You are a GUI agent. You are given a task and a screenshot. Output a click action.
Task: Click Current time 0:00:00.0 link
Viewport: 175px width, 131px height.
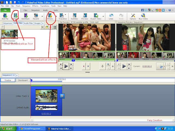click(x=147, y=66)
